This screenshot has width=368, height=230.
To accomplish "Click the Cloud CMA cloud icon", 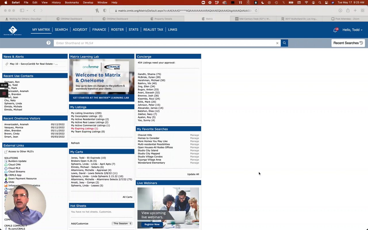I will (x=6, y=165).
